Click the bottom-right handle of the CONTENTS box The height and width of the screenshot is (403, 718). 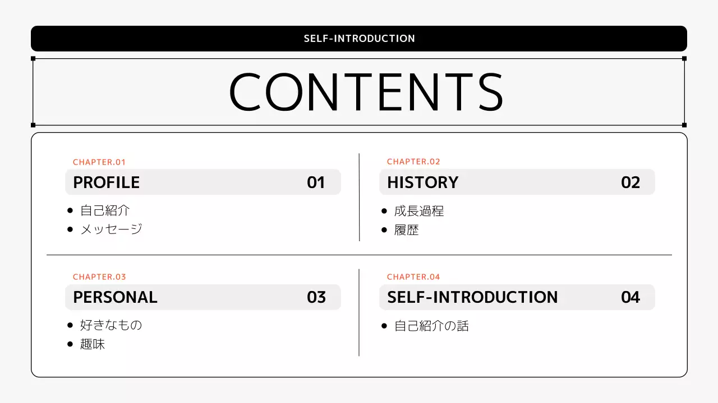(684, 125)
